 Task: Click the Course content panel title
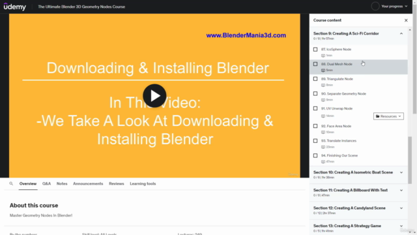click(327, 20)
